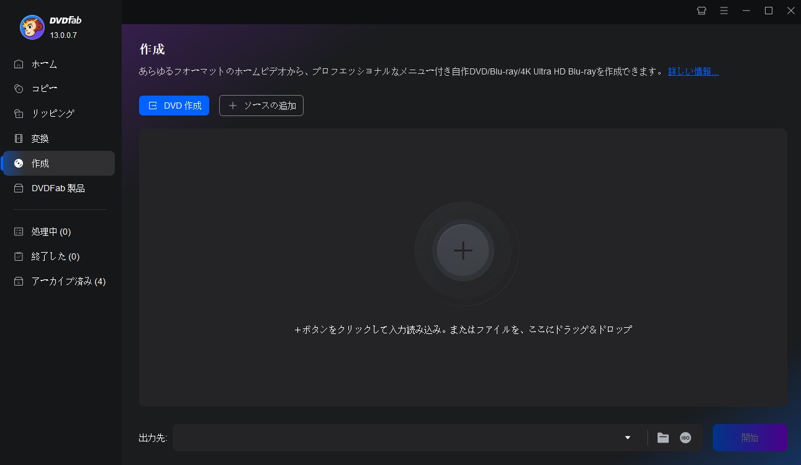801x465 pixels.
Task: Show the 終了した (0) tasks
Action: (59, 256)
